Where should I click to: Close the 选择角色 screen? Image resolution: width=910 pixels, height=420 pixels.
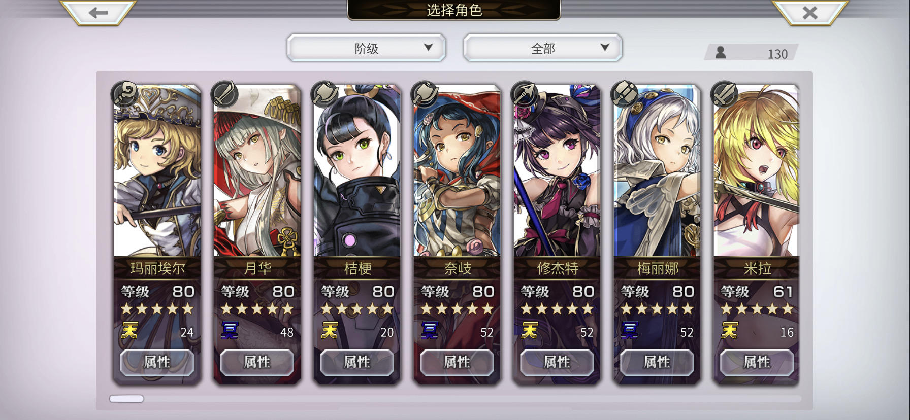click(810, 13)
